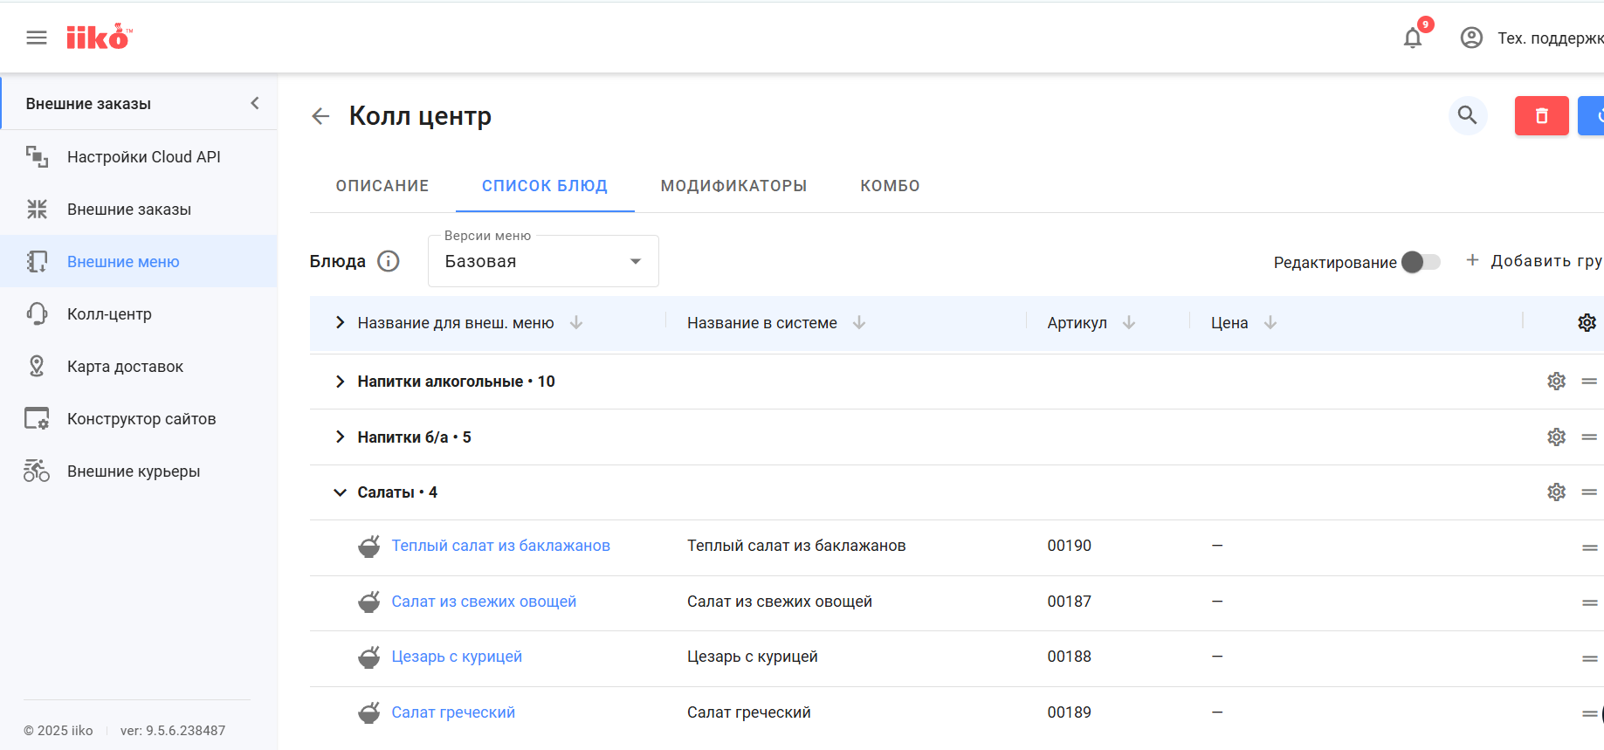The image size is (1604, 750).
Task: Open the hamburger main menu
Action: coord(37,38)
